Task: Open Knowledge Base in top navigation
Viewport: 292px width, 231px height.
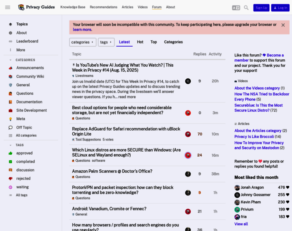Action: point(73,7)
